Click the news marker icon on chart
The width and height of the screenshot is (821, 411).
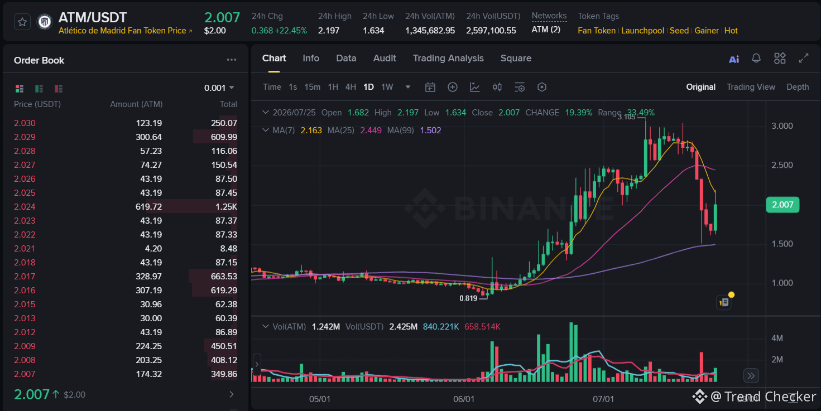point(724,302)
